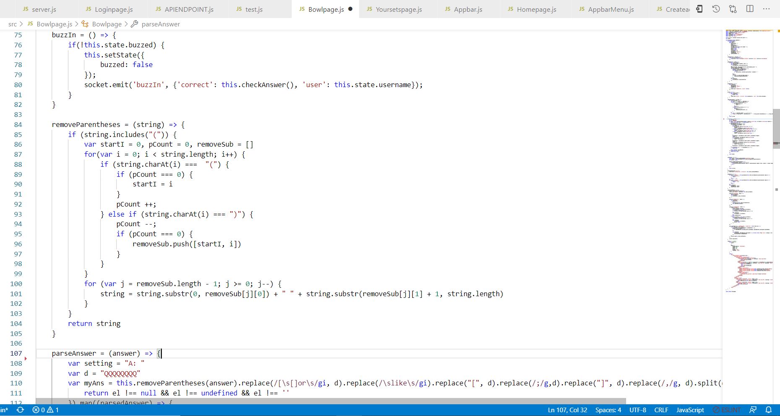Click line number 75 in the gutter
The height and width of the screenshot is (416, 780).
click(18, 35)
